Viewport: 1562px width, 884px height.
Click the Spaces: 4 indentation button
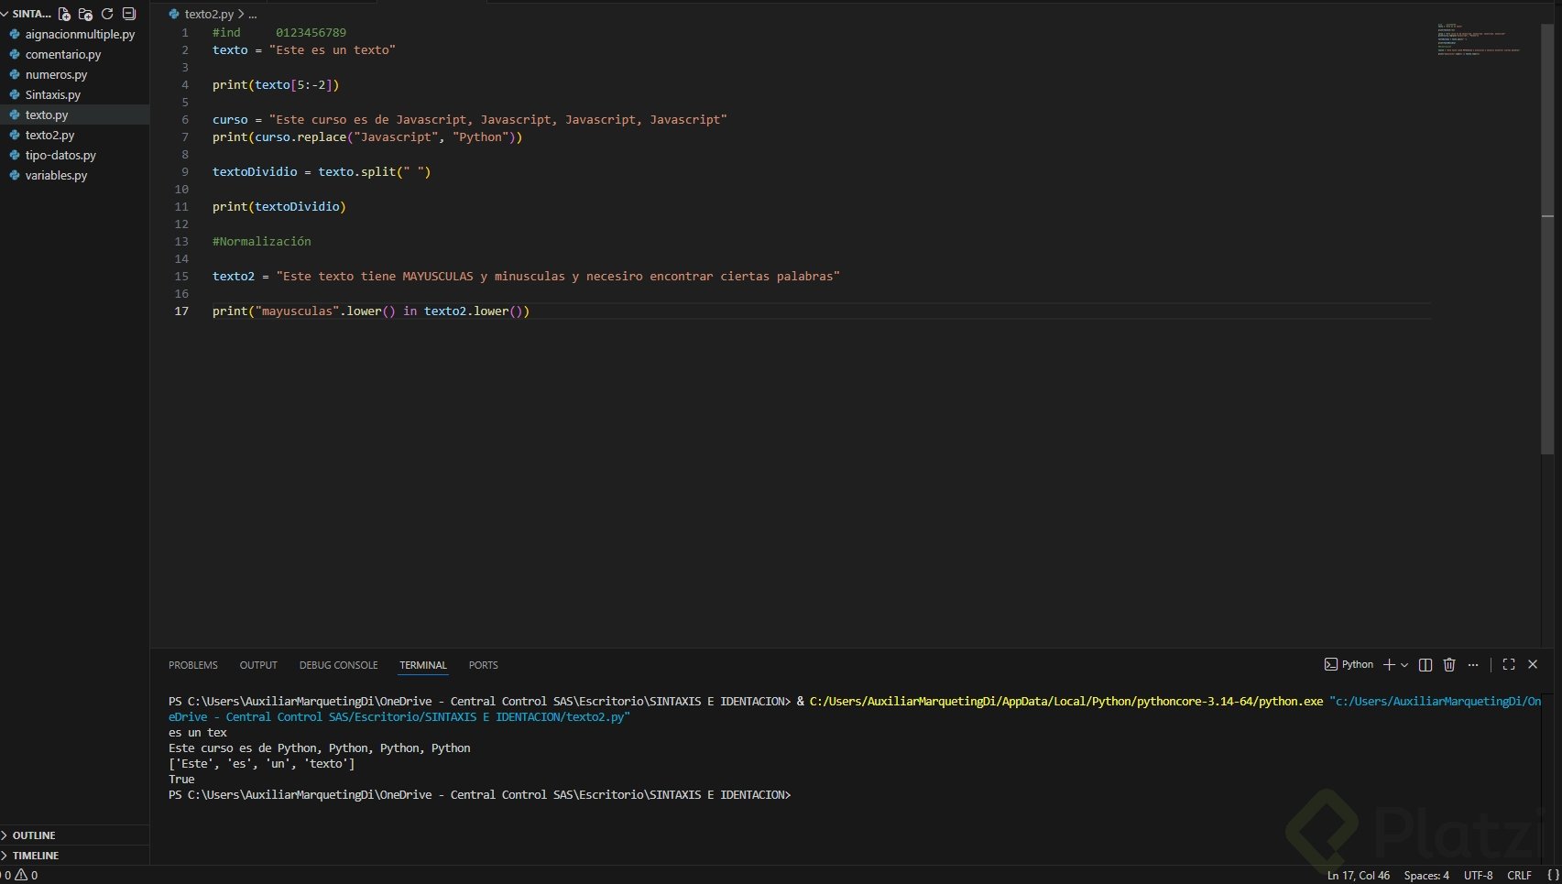(x=1426, y=876)
